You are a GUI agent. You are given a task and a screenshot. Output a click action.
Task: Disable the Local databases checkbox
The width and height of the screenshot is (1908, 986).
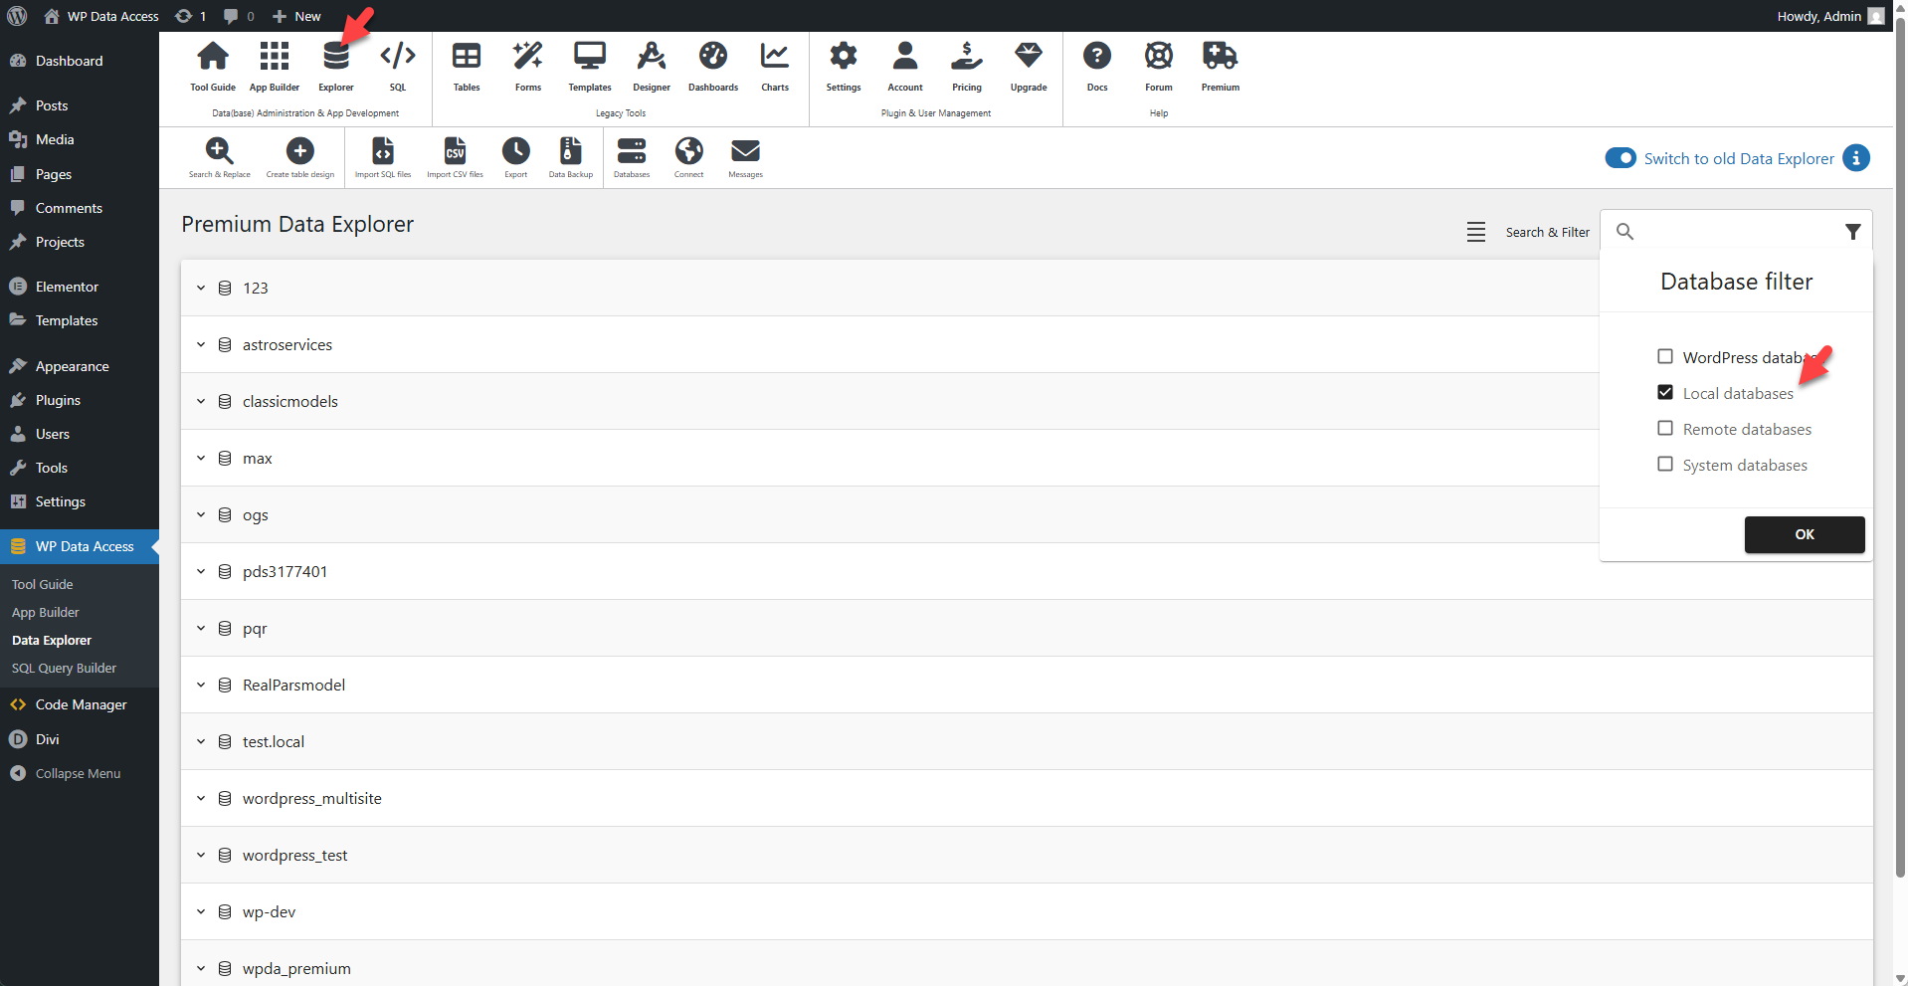pos(1665,392)
